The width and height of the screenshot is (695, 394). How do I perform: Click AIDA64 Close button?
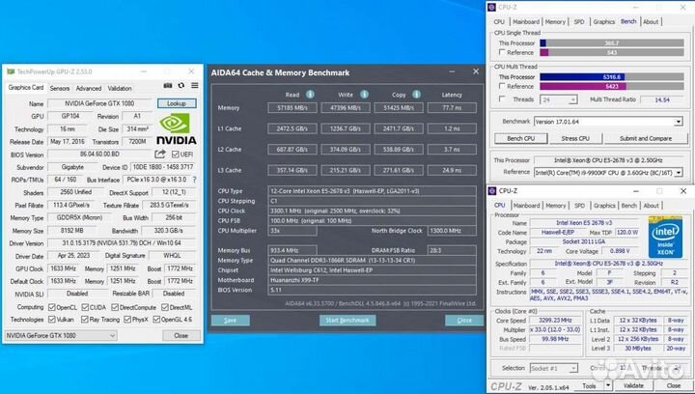464,320
